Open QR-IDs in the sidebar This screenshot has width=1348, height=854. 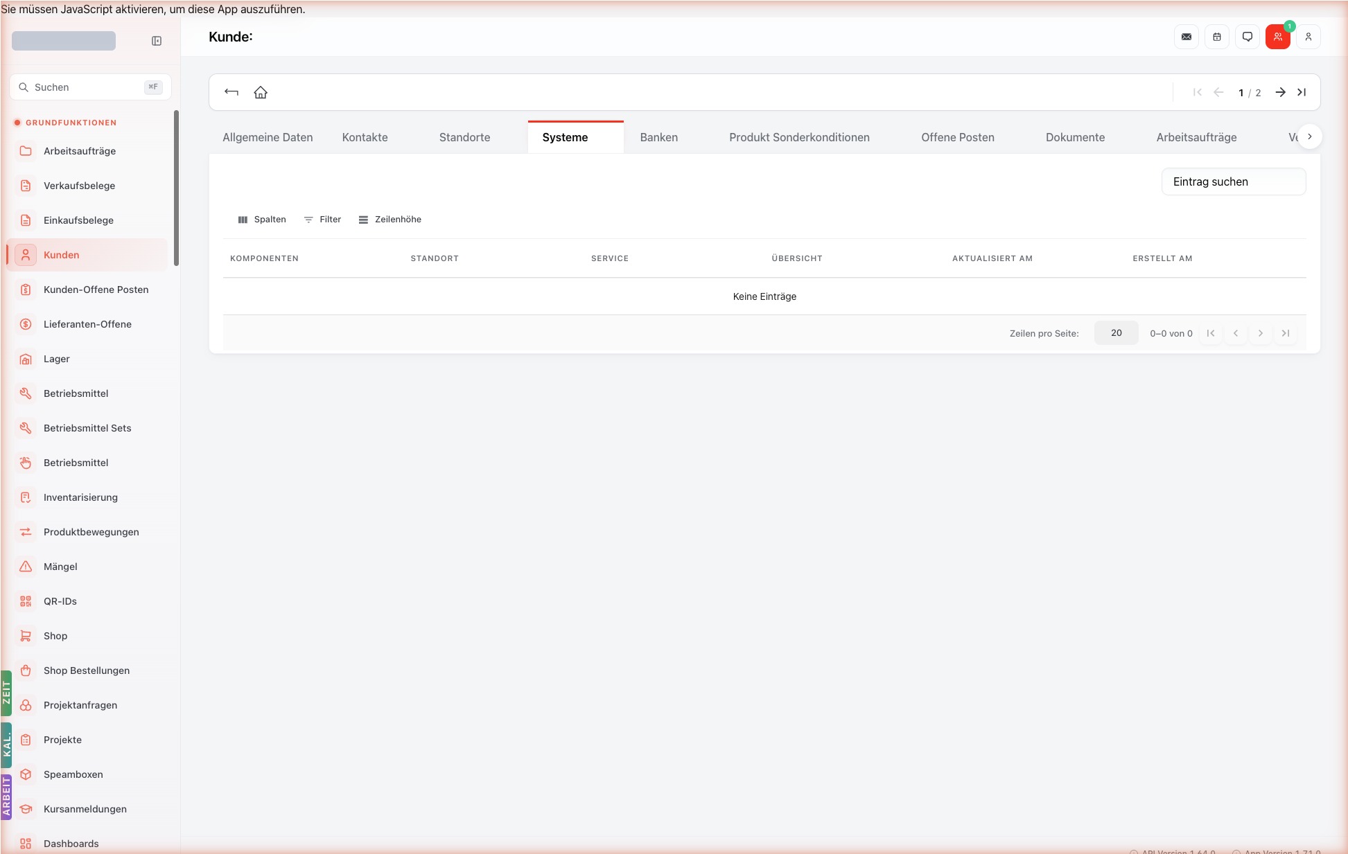click(x=87, y=601)
